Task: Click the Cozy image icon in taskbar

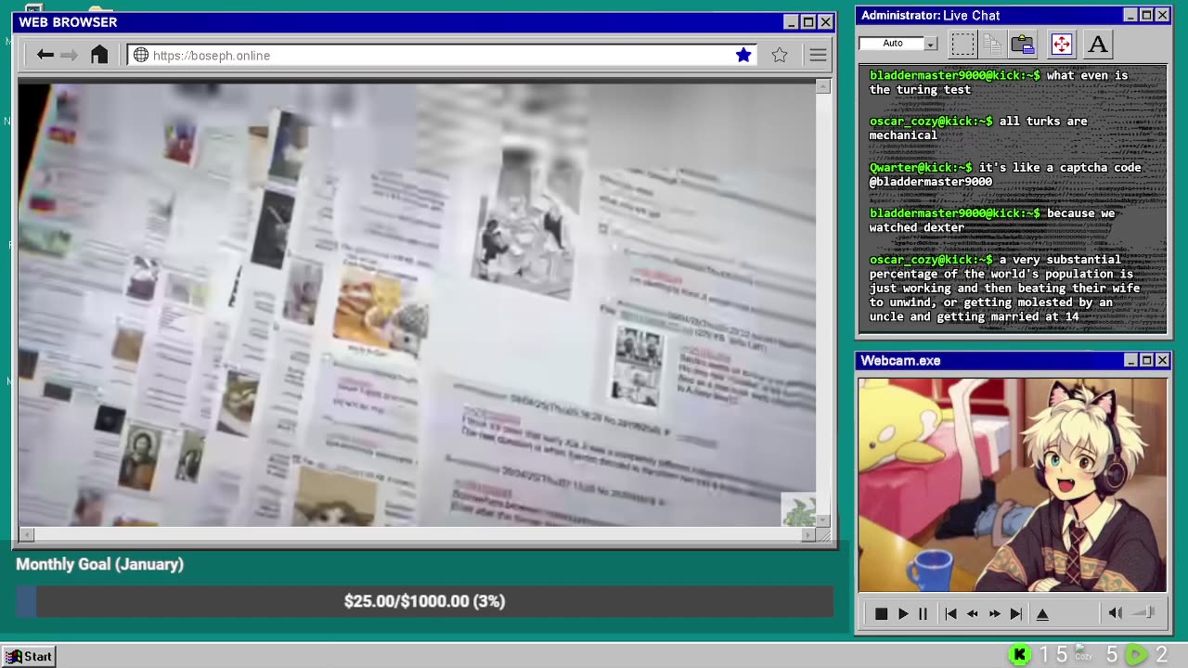Action: tap(1083, 653)
